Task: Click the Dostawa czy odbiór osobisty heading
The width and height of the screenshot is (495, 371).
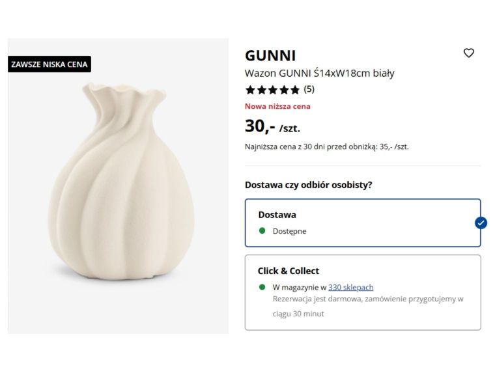Action: tap(308, 185)
